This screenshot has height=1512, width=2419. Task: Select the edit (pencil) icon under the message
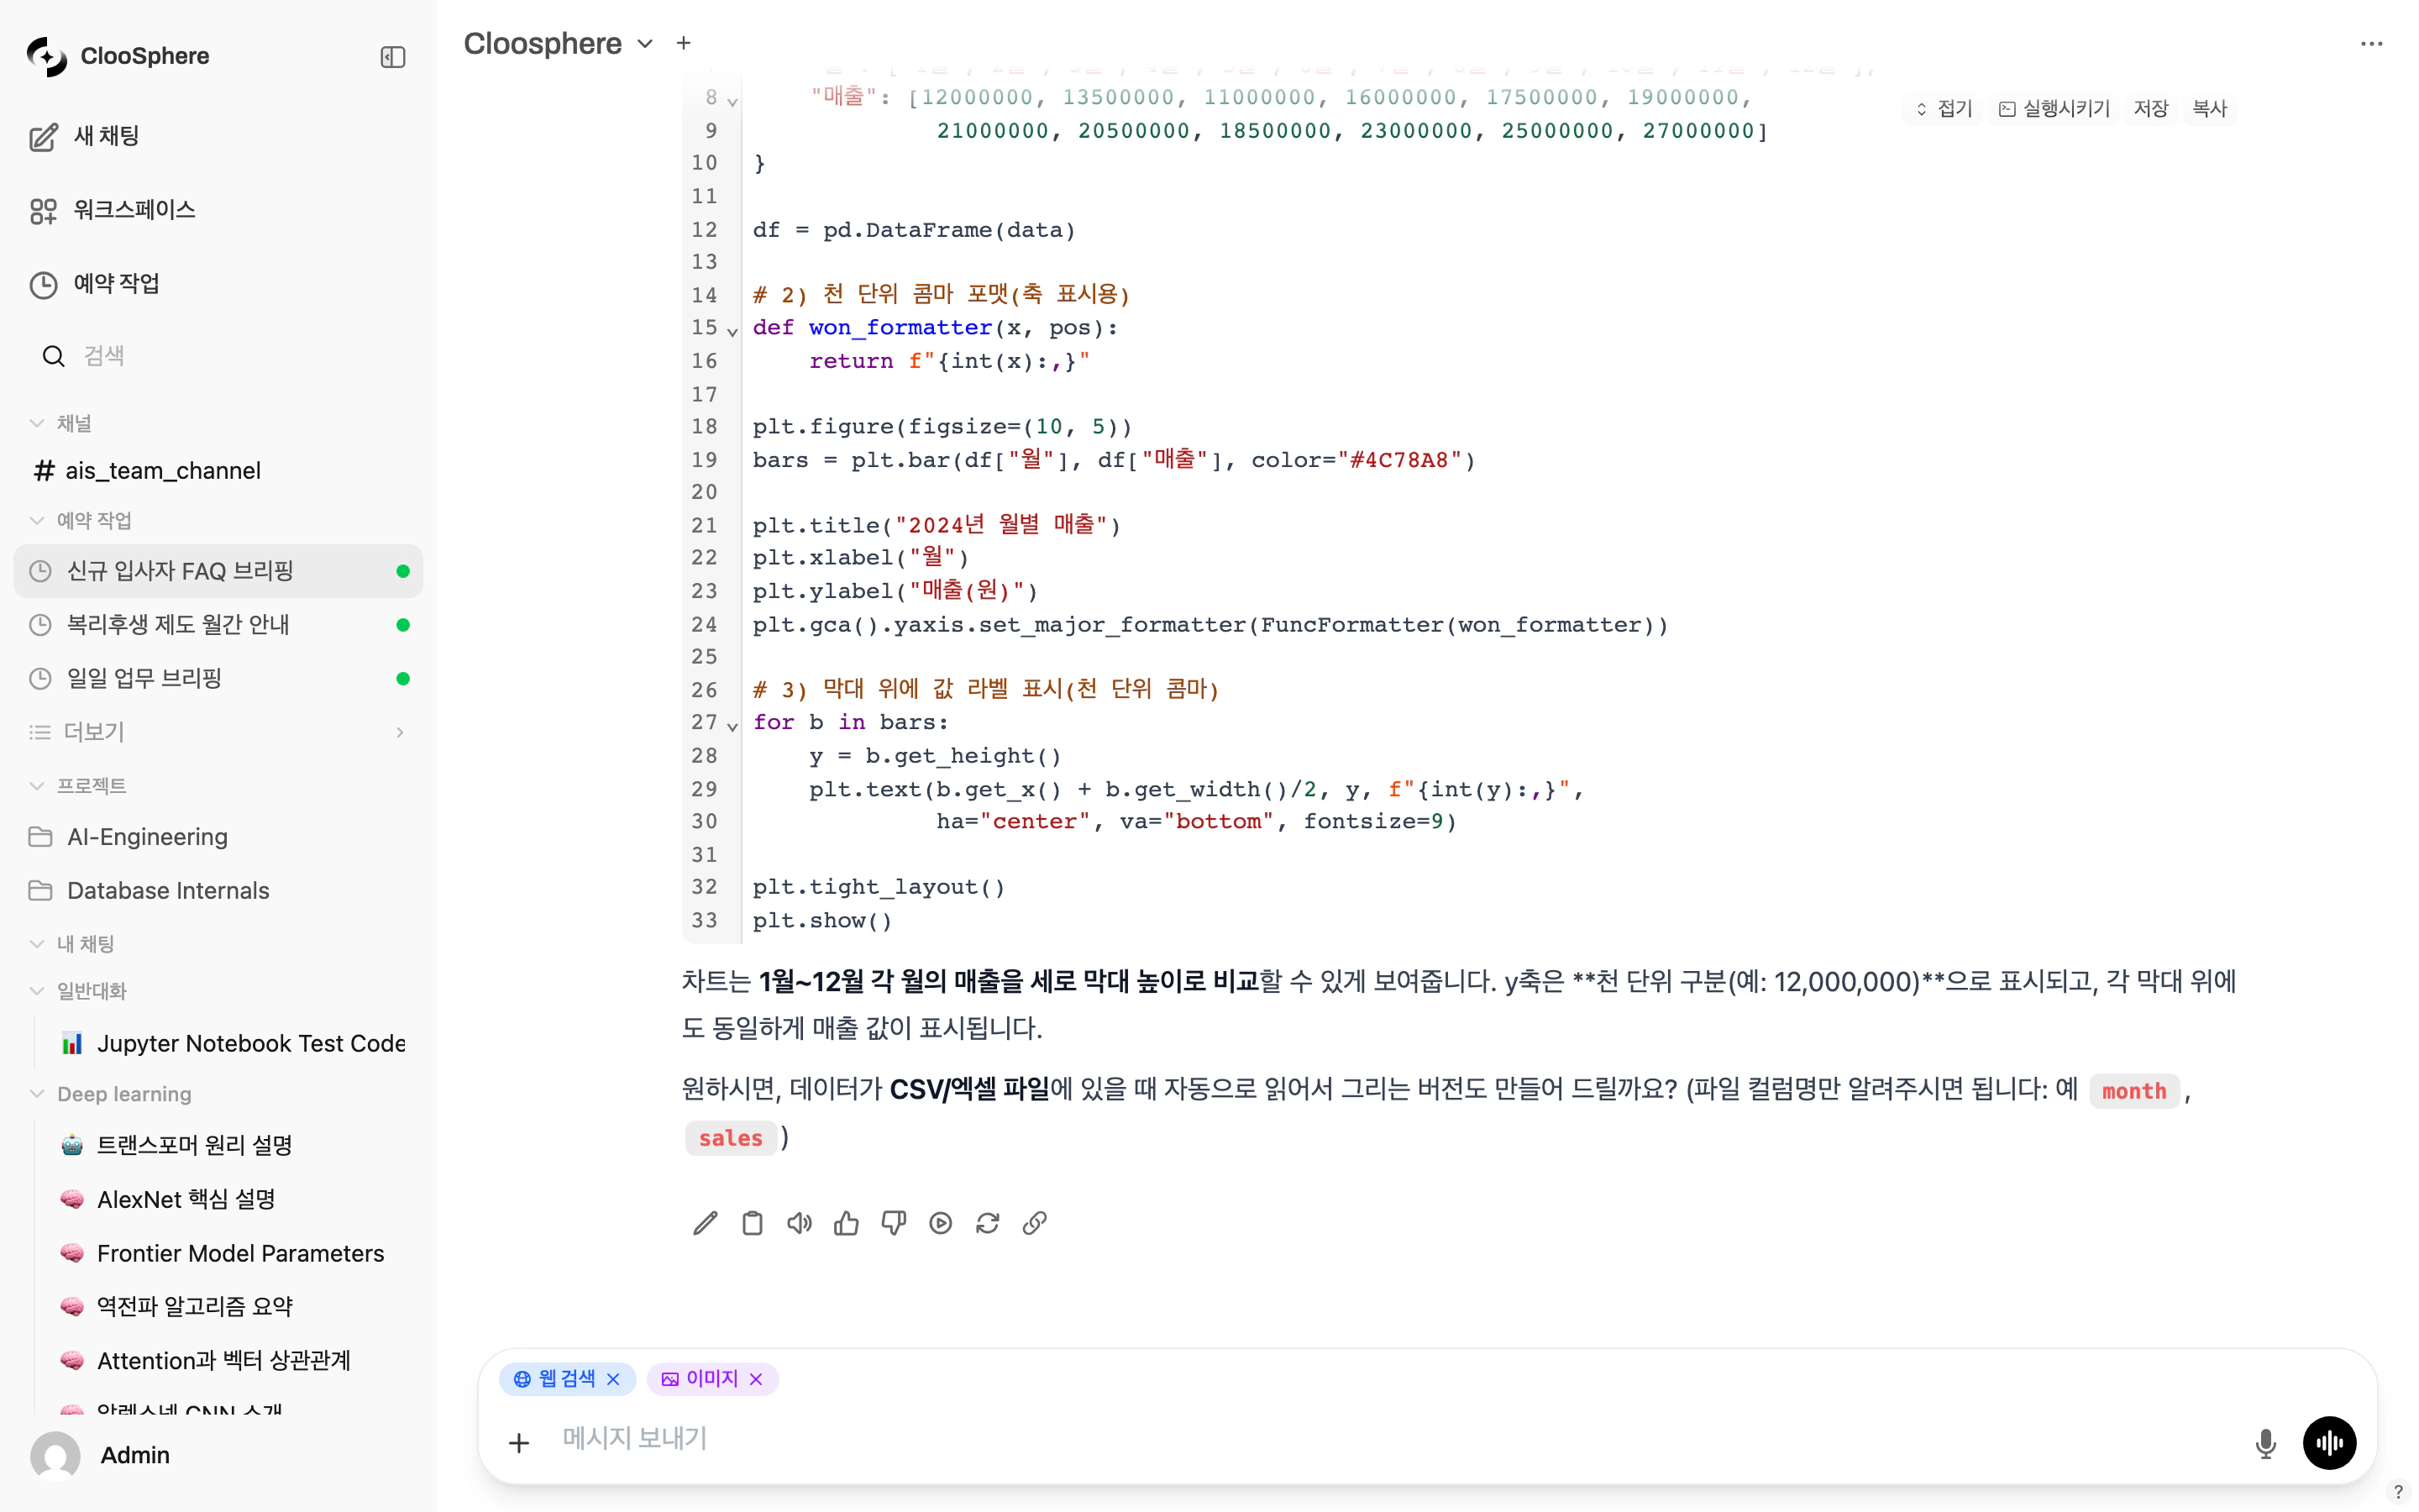coord(705,1222)
